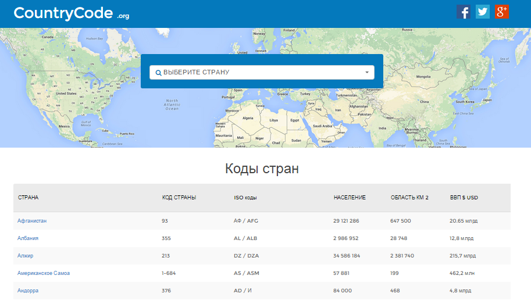Follow the Алжир link
Image resolution: width=531 pixels, height=304 pixels.
[x=26, y=256]
